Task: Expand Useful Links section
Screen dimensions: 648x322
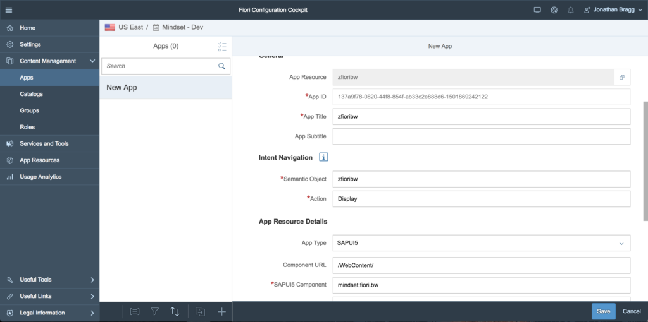Action: click(49, 296)
